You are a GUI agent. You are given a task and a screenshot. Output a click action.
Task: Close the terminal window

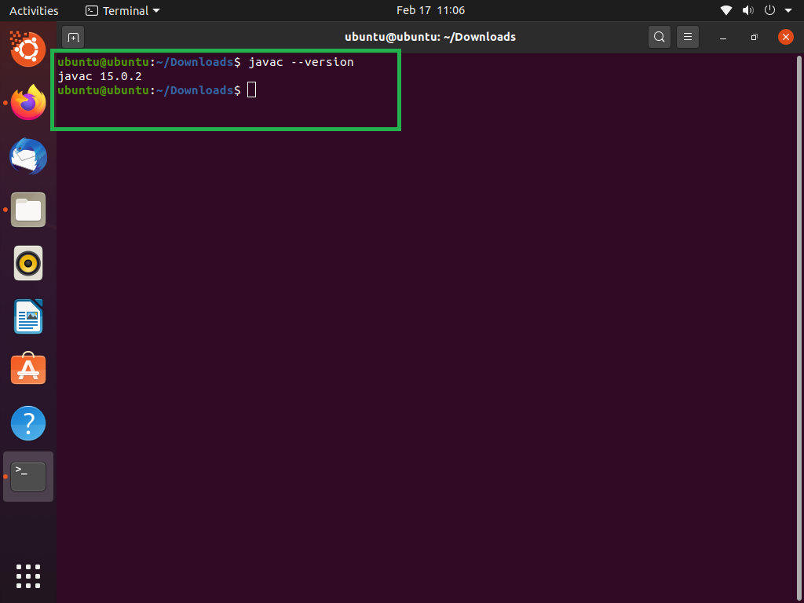pos(785,37)
